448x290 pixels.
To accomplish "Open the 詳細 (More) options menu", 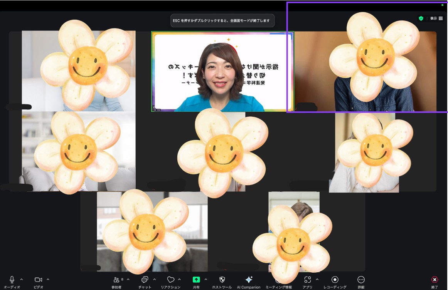I will coord(361,280).
